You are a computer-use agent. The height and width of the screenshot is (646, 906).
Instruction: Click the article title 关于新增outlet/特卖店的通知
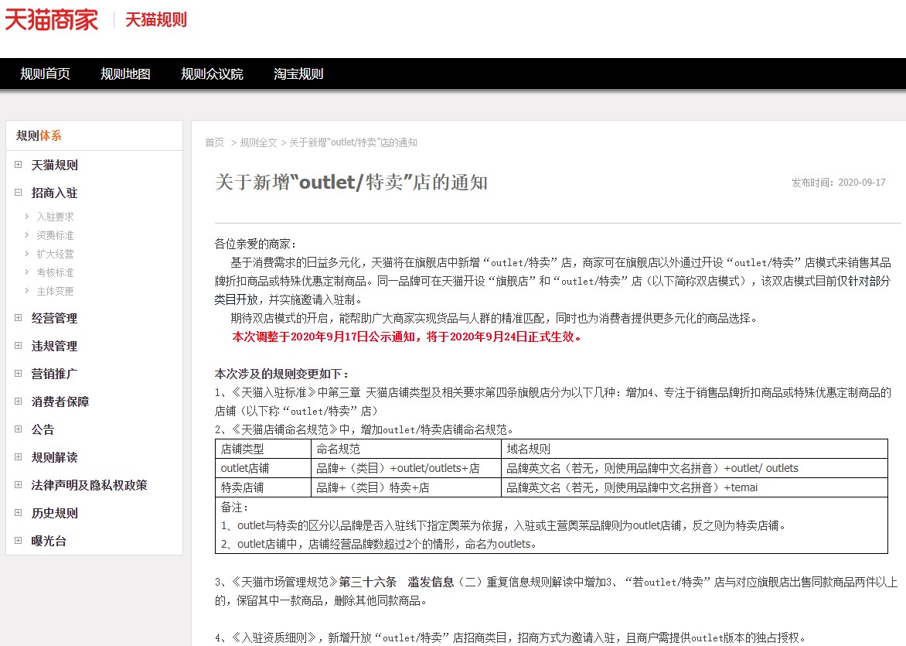[x=351, y=182]
